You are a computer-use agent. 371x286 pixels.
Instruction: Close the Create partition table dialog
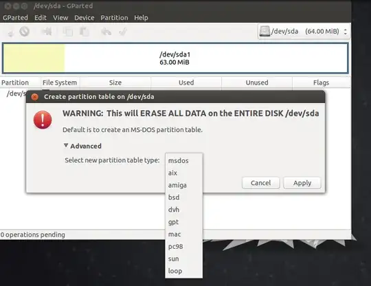(x=35, y=97)
